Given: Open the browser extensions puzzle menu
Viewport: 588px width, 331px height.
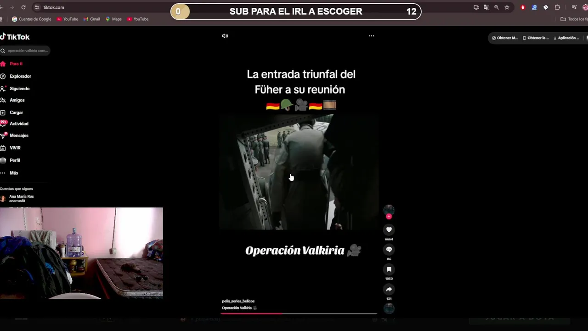Looking at the screenshot, I should pyautogui.click(x=557, y=7).
